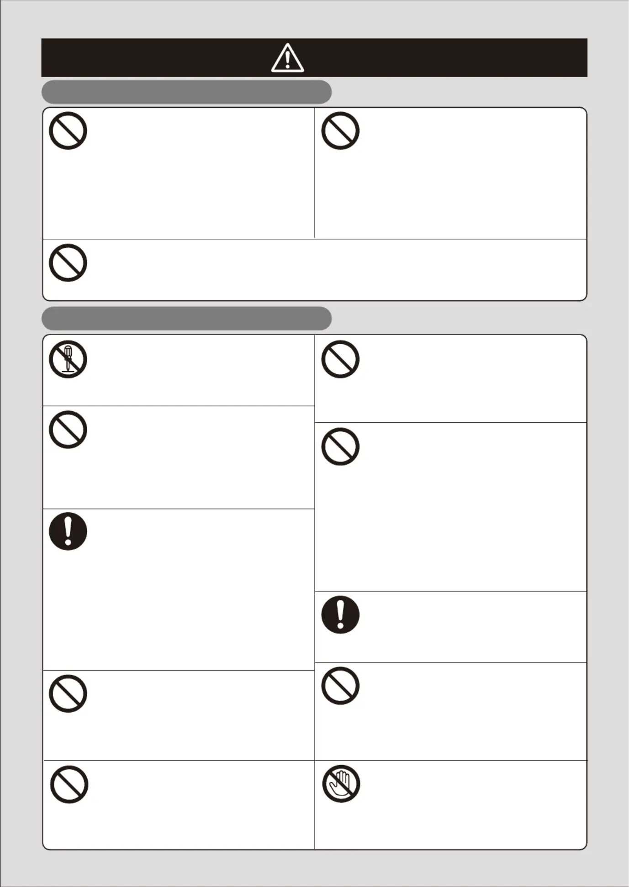This screenshot has width=629, height=887.
Task: Click the first gray rounded section heading bar
Action: tap(186, 92)
